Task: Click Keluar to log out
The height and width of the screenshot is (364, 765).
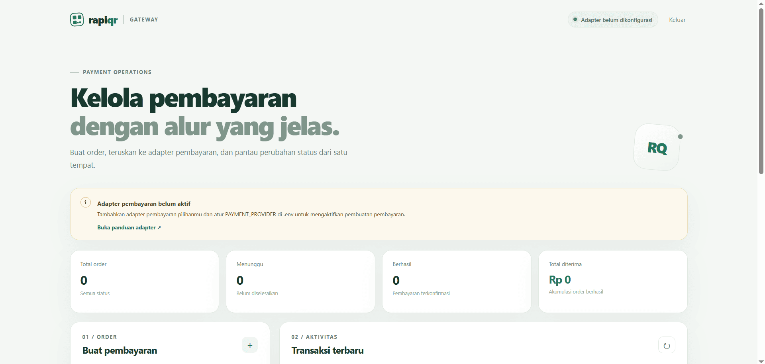Action: coord(677,20)
